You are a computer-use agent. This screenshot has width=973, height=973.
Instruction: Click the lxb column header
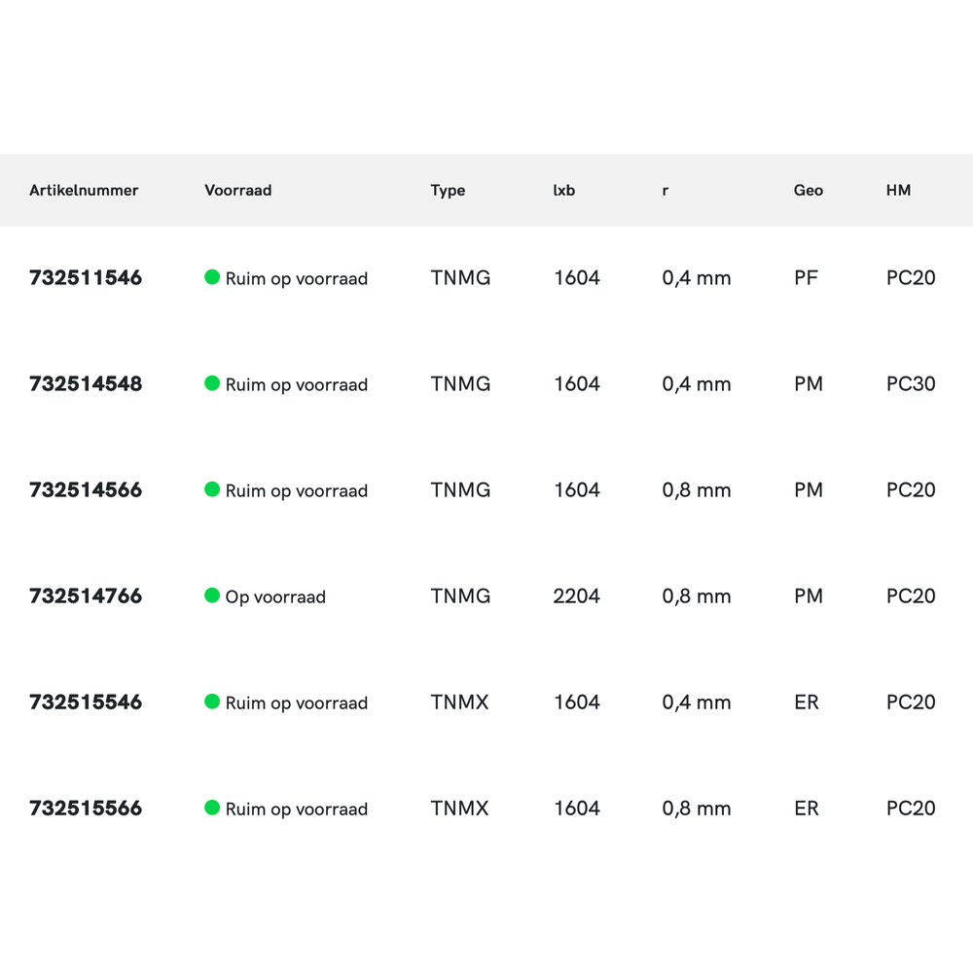(564, 191)
